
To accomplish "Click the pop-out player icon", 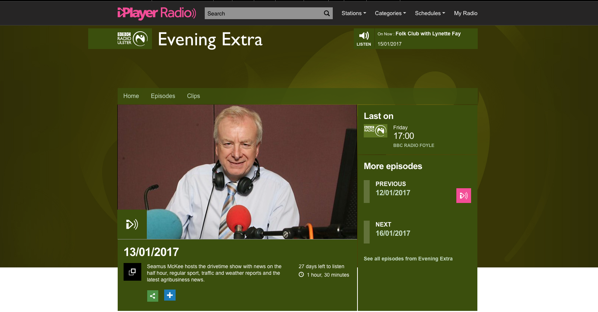I will pos(132,272).
